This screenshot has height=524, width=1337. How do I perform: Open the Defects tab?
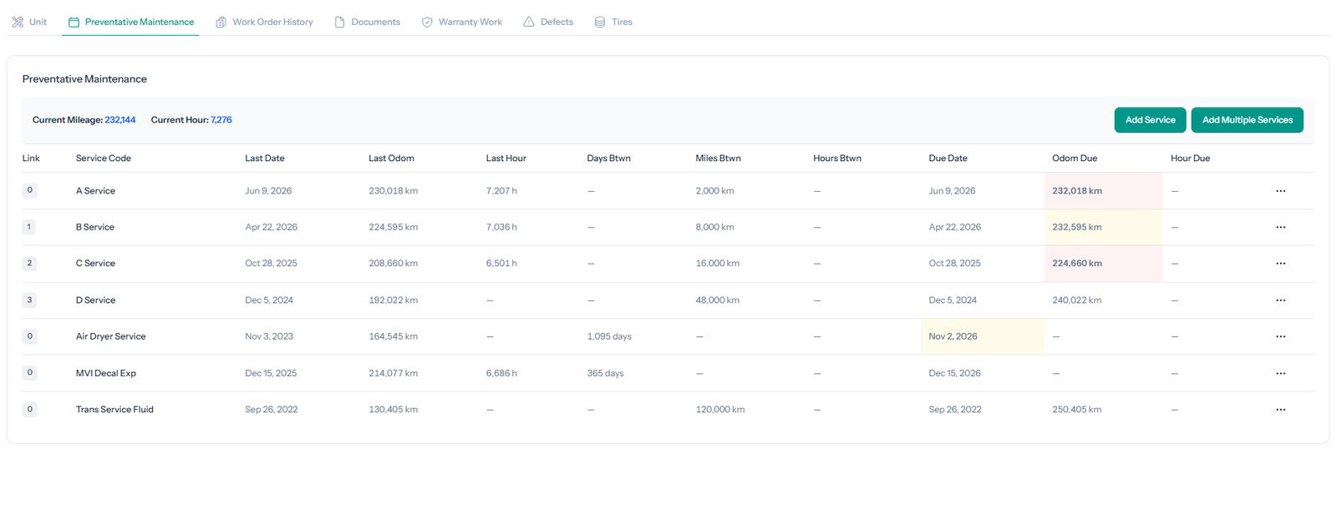click(x=548, y=22)
